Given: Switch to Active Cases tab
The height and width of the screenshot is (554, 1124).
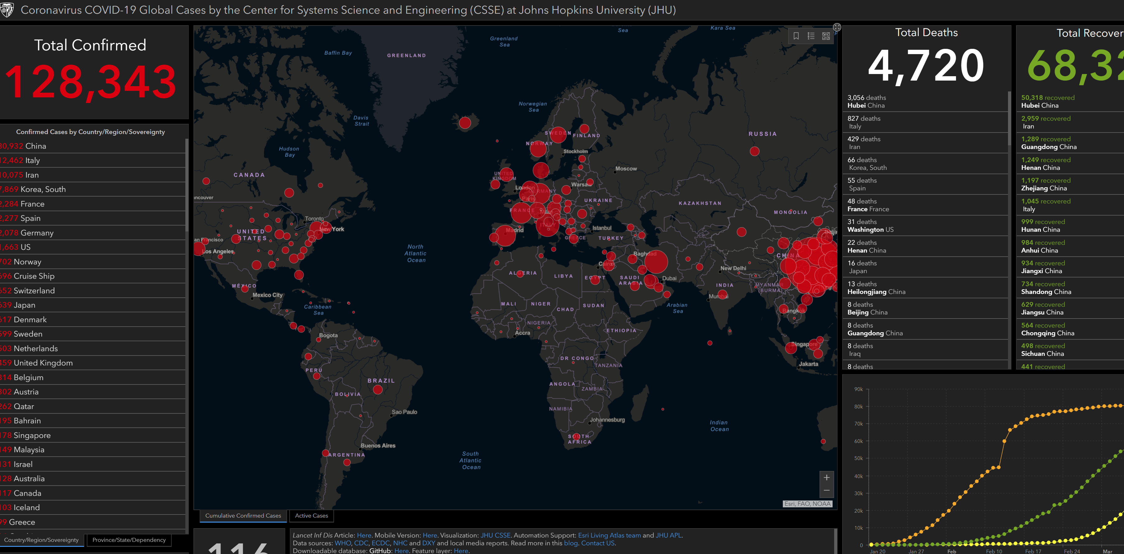Looking at the screenshot, I should pyautogui.click(x=311, y=515).
